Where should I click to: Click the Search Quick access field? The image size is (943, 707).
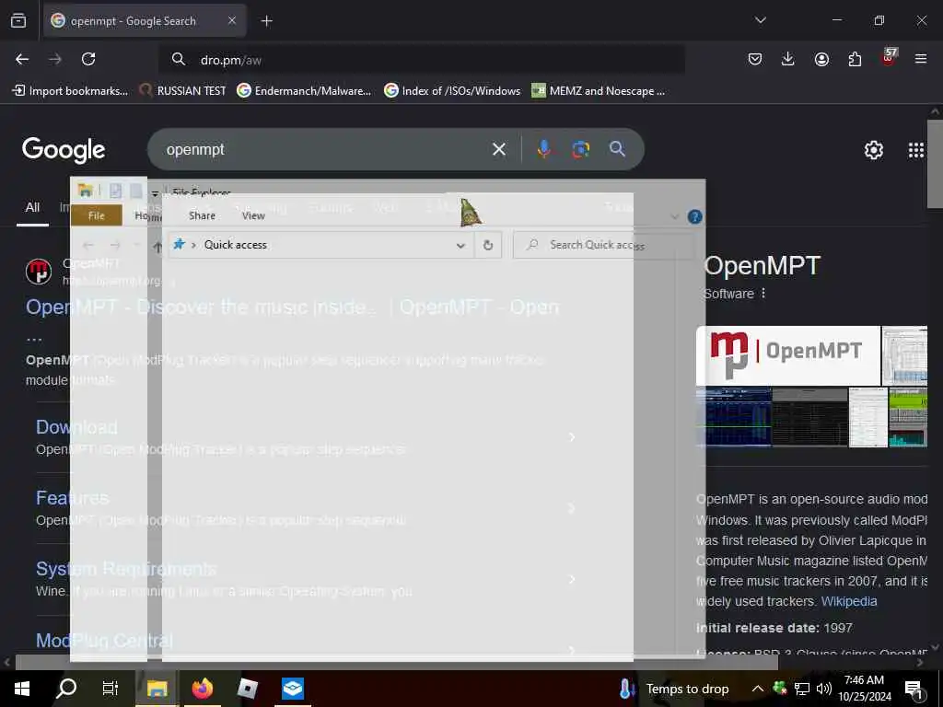coord(604,245)
